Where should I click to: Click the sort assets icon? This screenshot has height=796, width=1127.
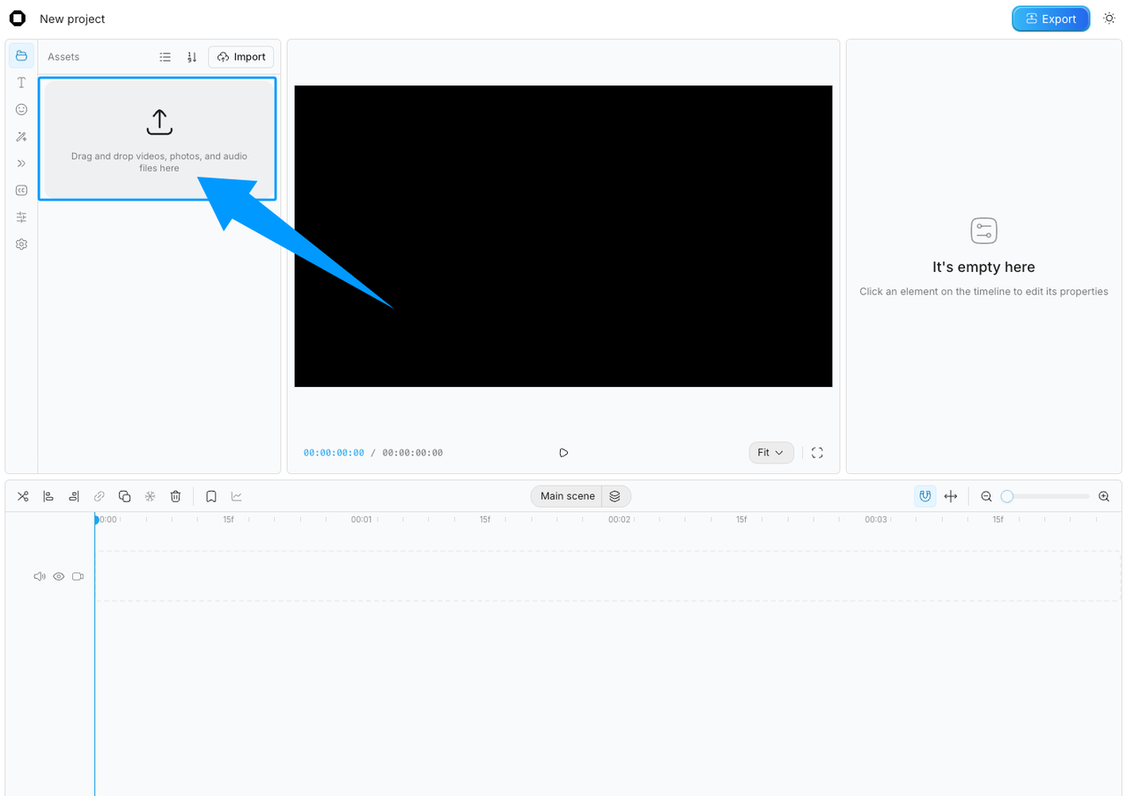[192, 57]
